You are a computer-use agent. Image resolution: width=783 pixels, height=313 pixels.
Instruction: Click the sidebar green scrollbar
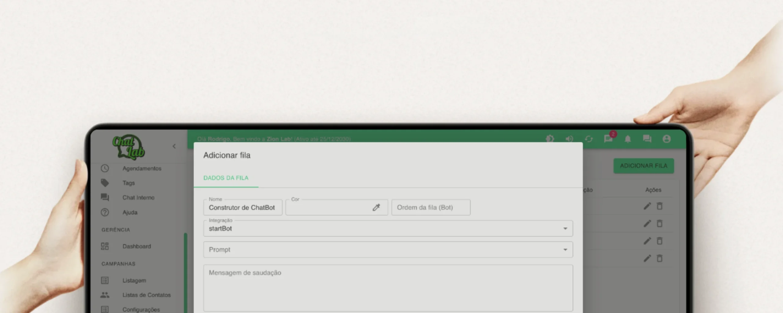(x=185, y=273)
